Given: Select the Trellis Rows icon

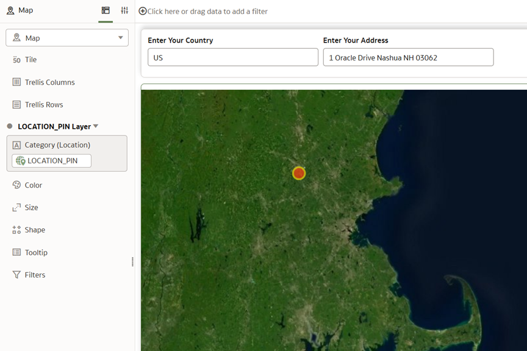Looking at the screenshot, I should 16,104.
